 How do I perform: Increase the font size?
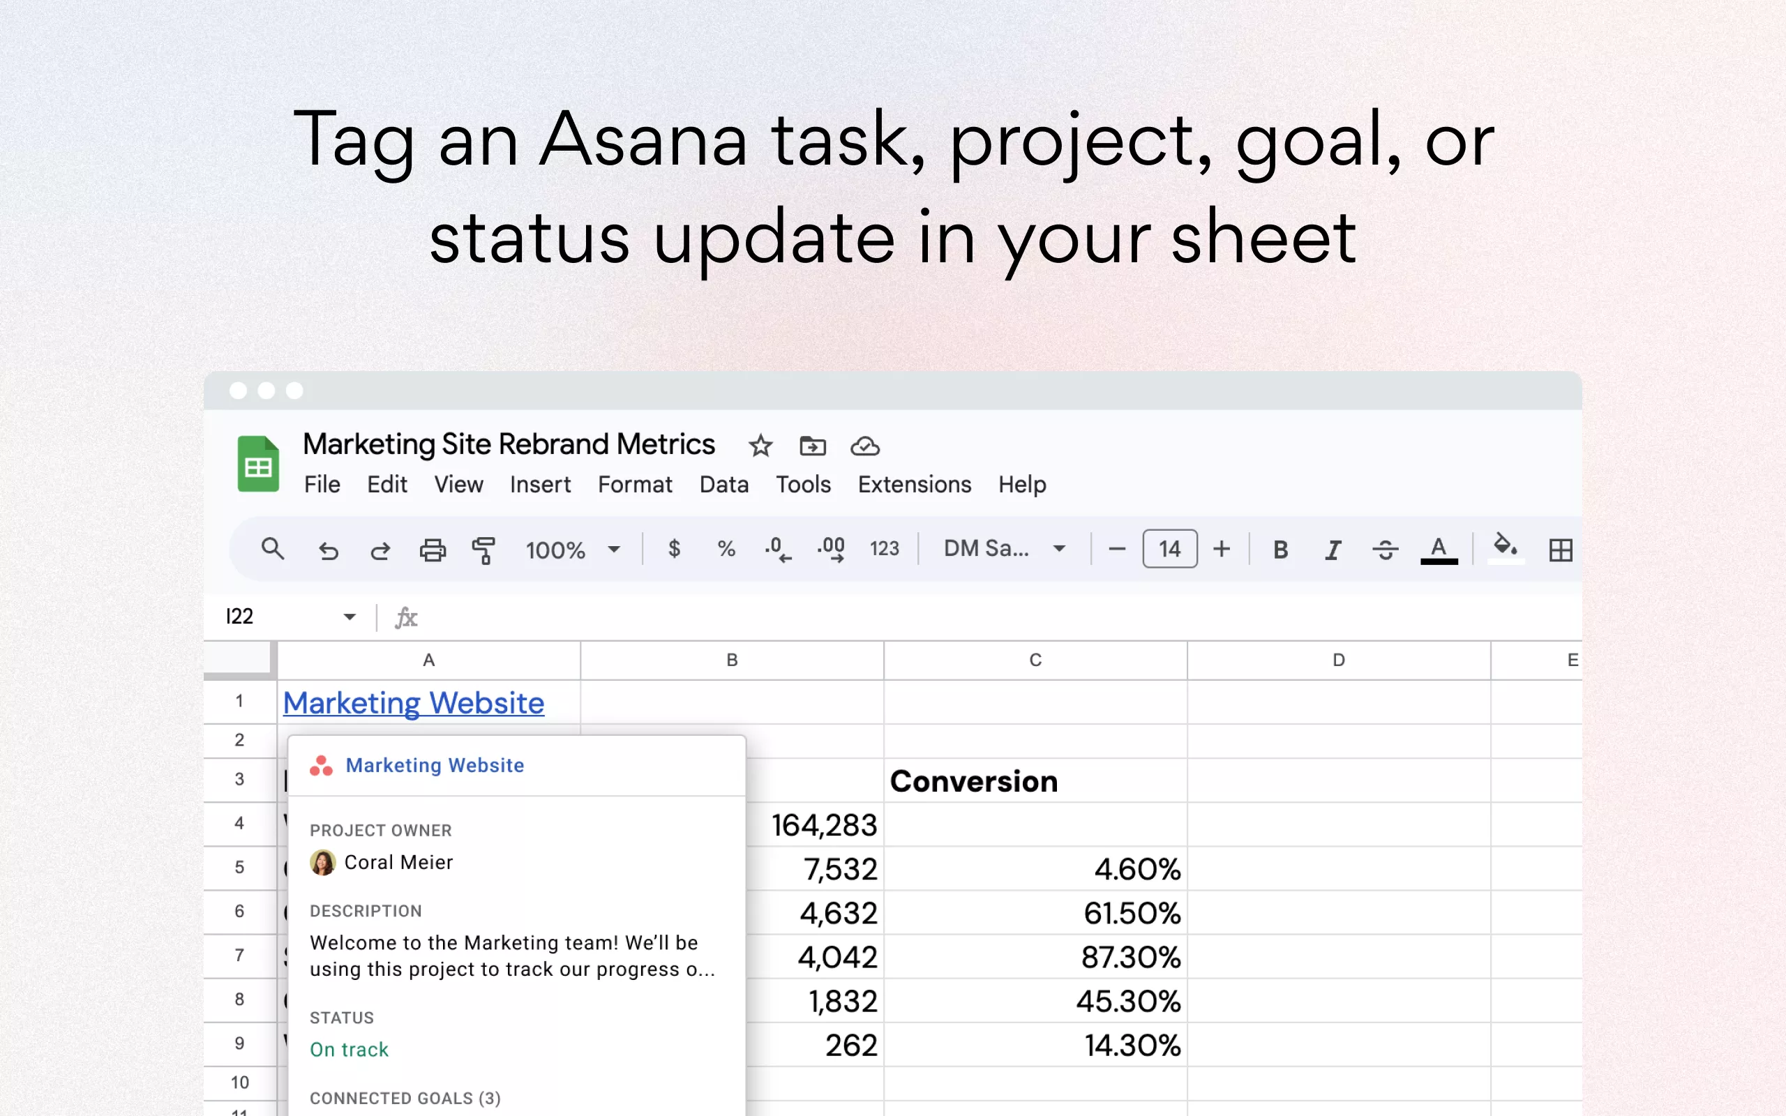pos(1222,548)
